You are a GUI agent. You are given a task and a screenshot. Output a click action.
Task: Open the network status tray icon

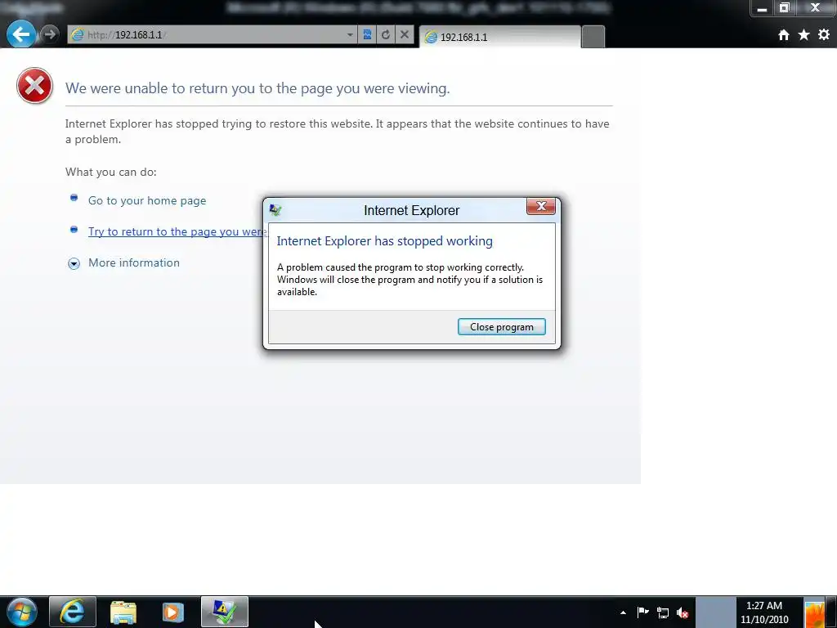click(662, 613)
